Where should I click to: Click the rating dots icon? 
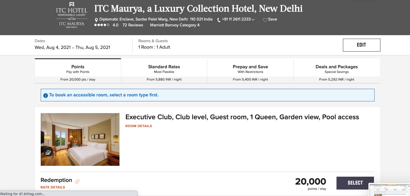[102, 25]
